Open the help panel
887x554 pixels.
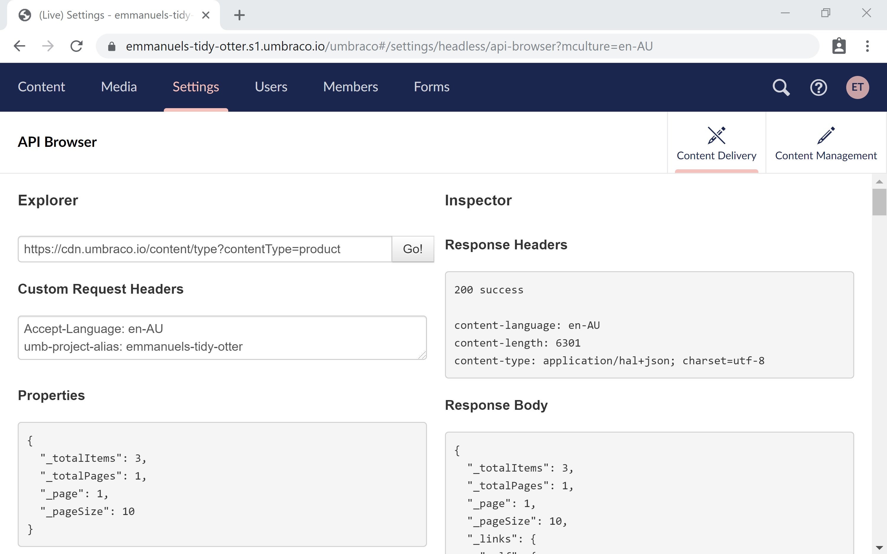point(818,87)
